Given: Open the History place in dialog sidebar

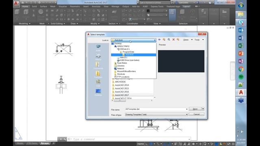Looking at the screenshot, I should click(x=98, y=57).
